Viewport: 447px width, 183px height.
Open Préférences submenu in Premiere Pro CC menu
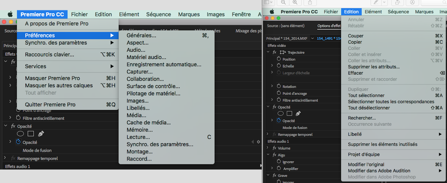pyautogui.click(x=68, y=35)
